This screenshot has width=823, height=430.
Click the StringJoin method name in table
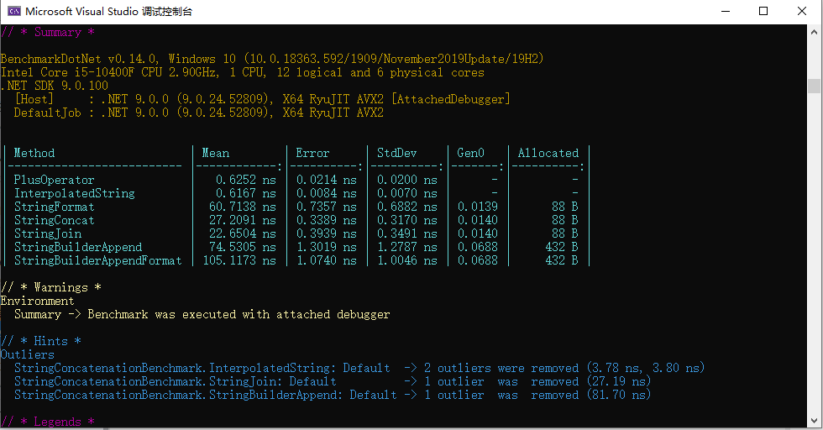click(48, 233)
